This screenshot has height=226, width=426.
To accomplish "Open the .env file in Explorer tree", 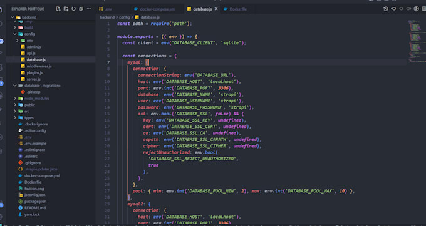I will pos(28,137).
